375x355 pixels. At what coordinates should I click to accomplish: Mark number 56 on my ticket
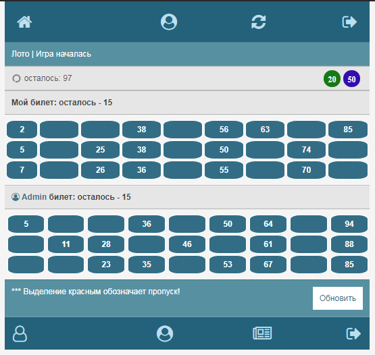(x=224, y=130)
